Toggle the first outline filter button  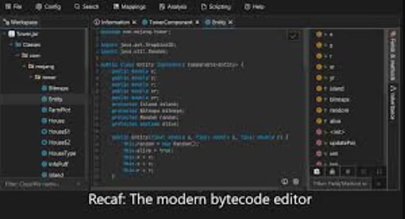[x=317, y=172]
